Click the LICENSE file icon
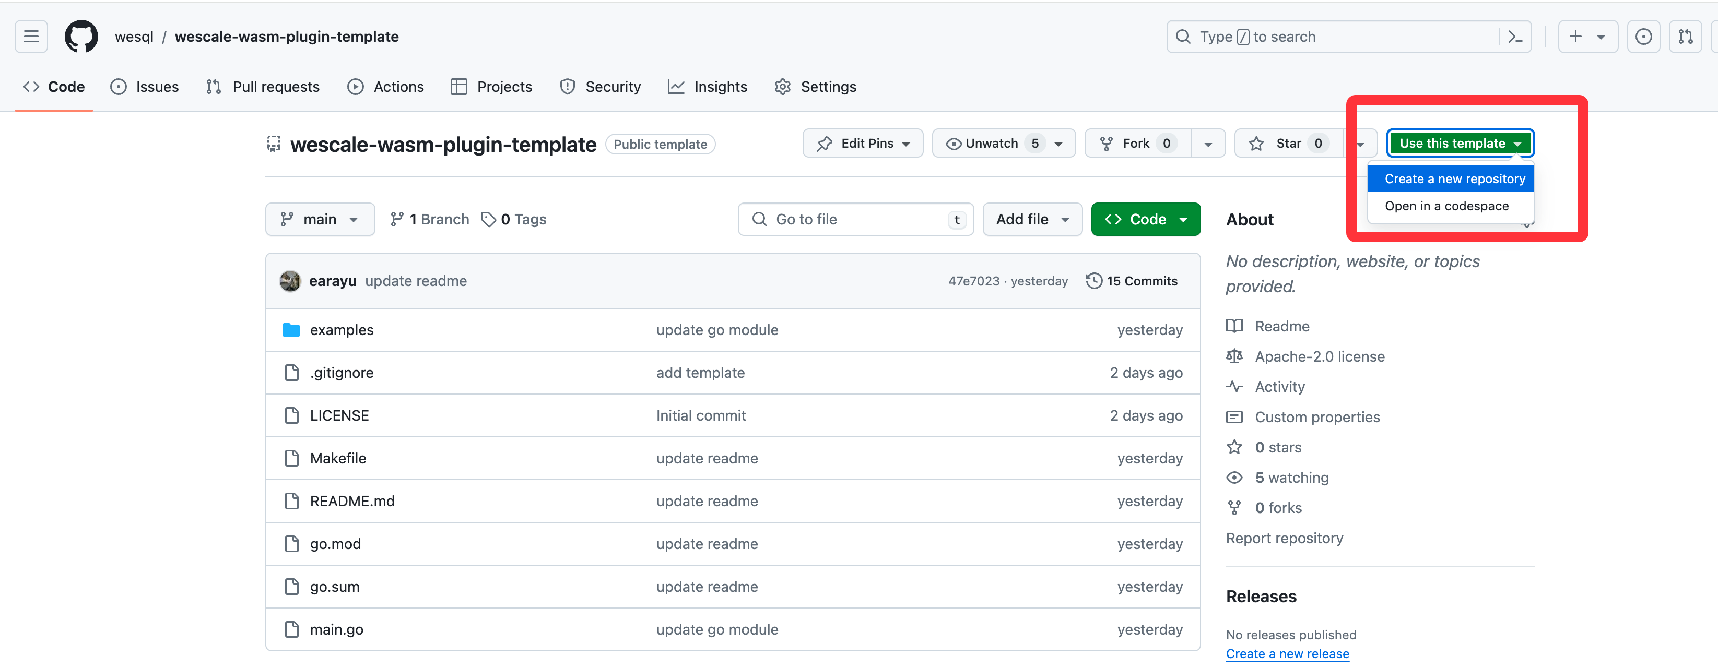Viewport: 1718px width, 668px height. click(291, 415)
